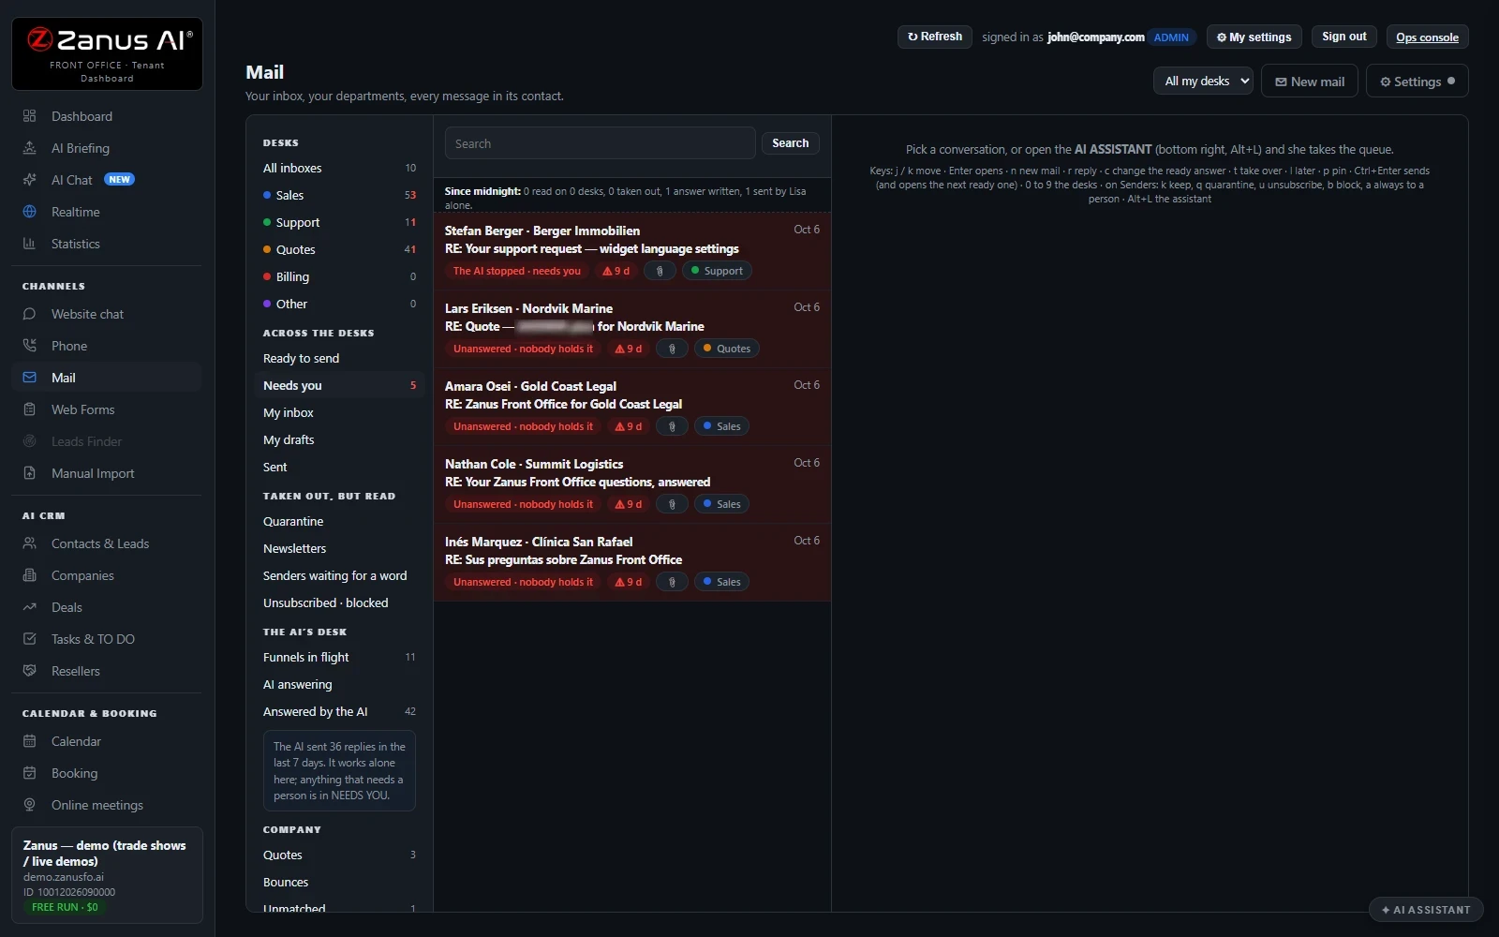Click the Companies building icon

(x=29, y=575)
